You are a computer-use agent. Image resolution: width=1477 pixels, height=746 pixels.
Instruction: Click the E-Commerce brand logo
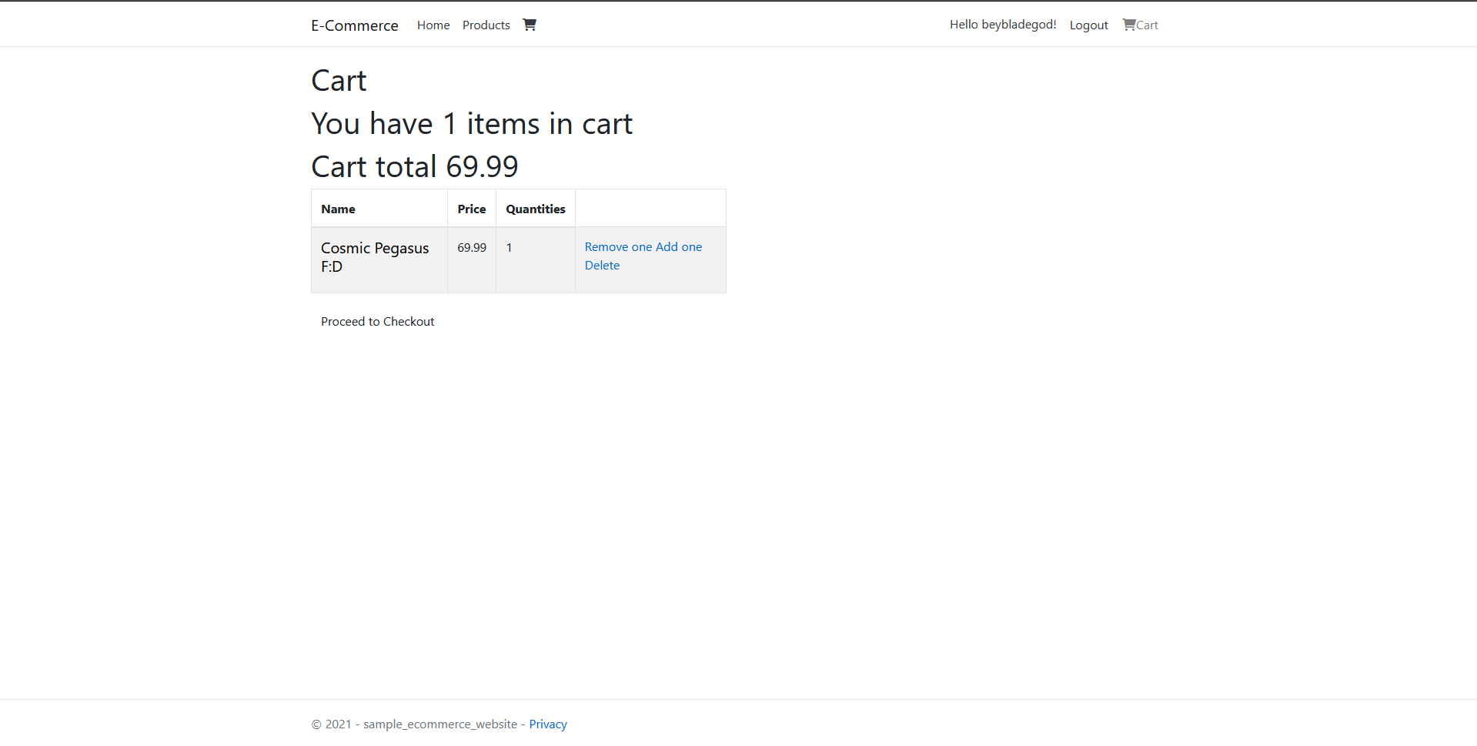[354, 25]
